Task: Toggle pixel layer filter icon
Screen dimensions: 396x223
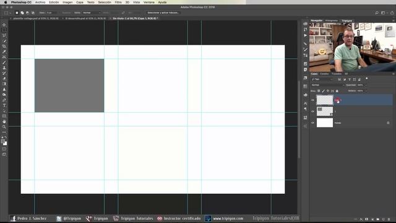Action: [340, 79]
